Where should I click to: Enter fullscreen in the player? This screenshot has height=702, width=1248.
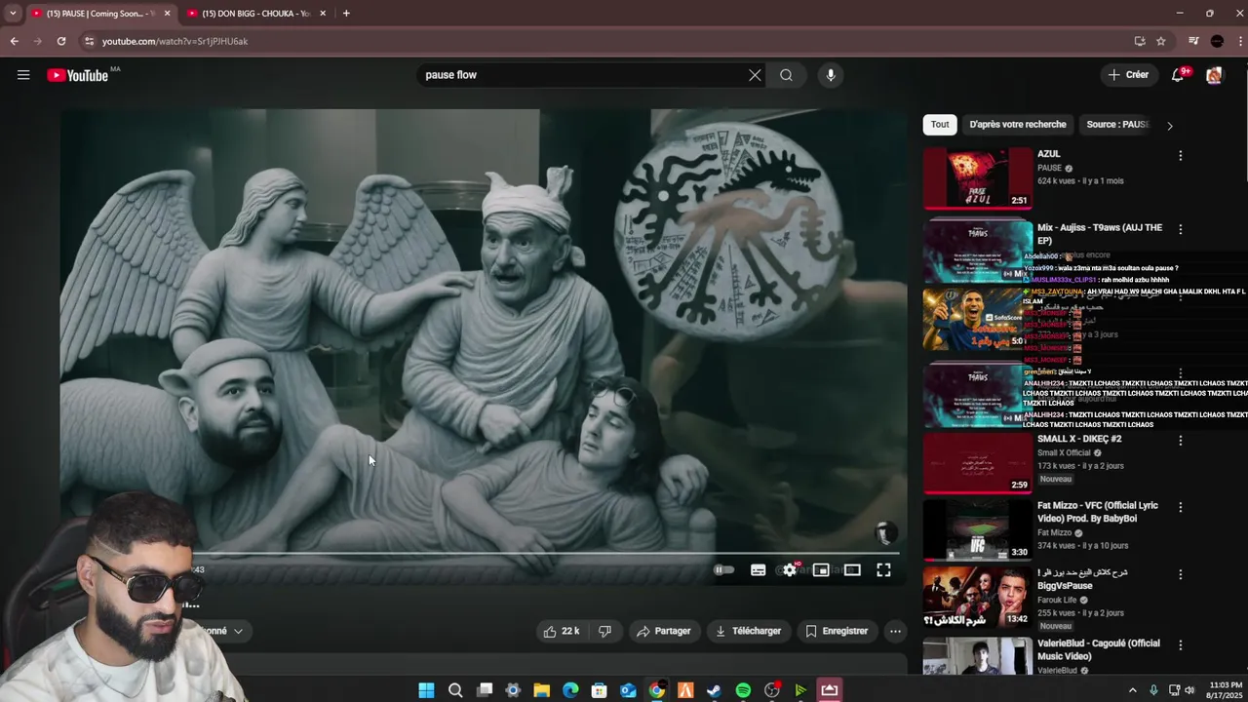tap(883, 570)
